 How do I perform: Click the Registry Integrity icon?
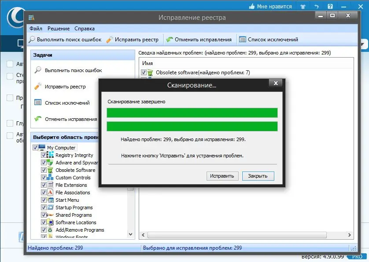pyautogui.click(x=50, y=155)
